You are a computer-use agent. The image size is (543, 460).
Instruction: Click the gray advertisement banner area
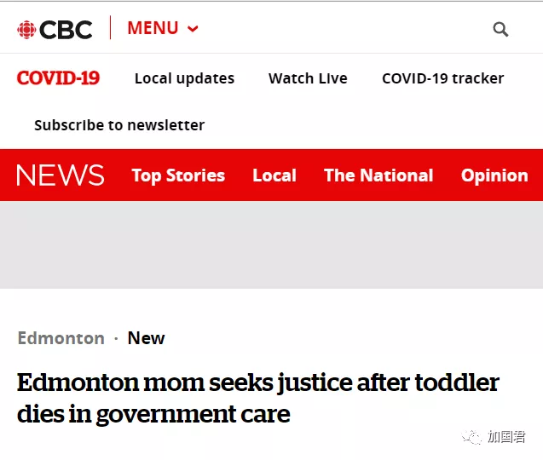tap(271, 244)
